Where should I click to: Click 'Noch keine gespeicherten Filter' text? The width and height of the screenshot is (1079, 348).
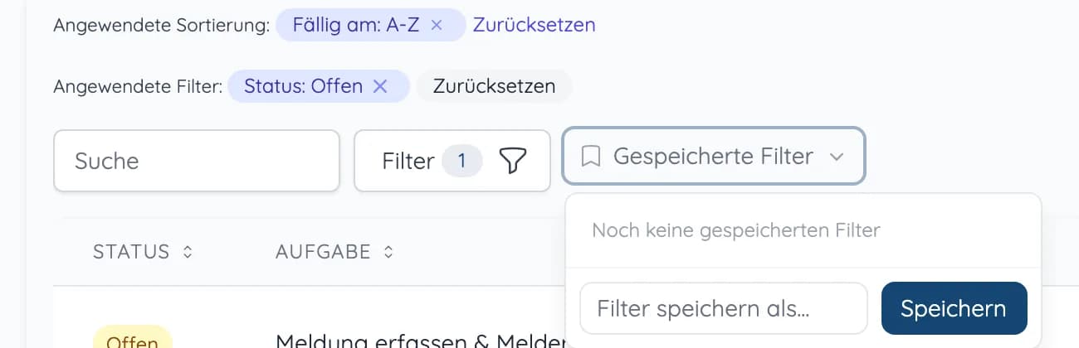[x=736, y=230]
